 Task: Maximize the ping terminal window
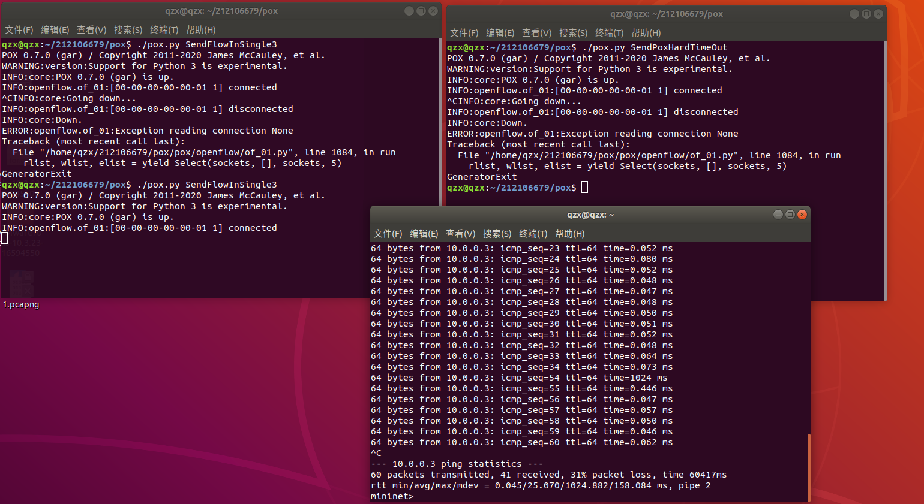click(x=790, y=215)
